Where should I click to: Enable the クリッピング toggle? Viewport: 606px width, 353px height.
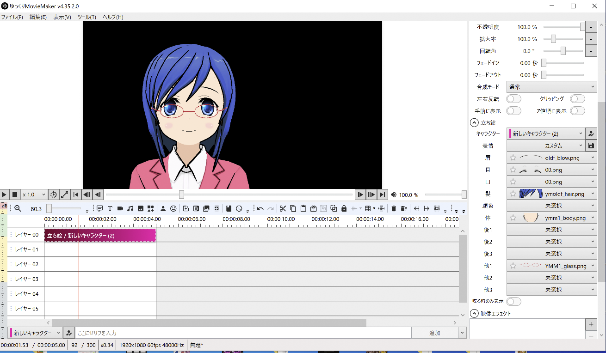click(x=577, y=99)
